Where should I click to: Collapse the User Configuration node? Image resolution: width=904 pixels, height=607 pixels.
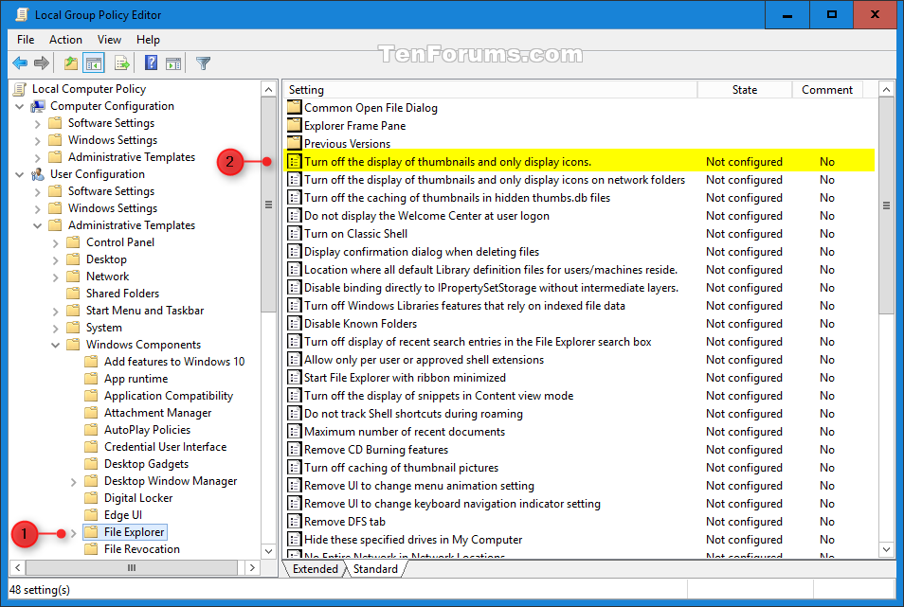(20, 174)
